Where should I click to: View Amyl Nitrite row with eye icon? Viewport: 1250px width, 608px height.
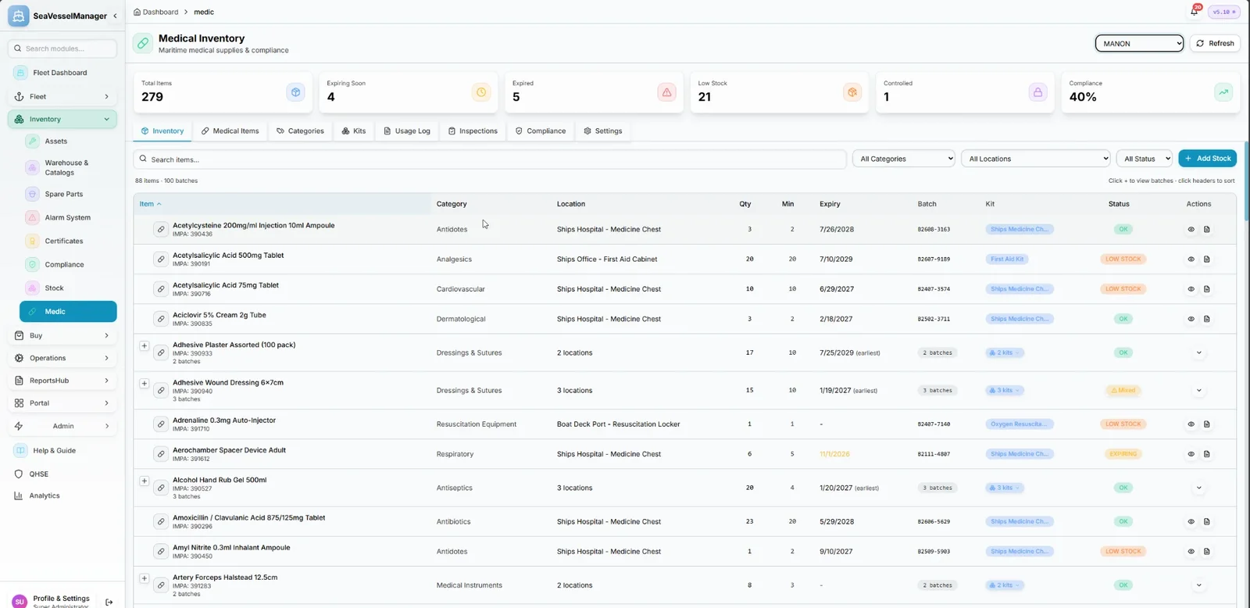(1191, 552)
